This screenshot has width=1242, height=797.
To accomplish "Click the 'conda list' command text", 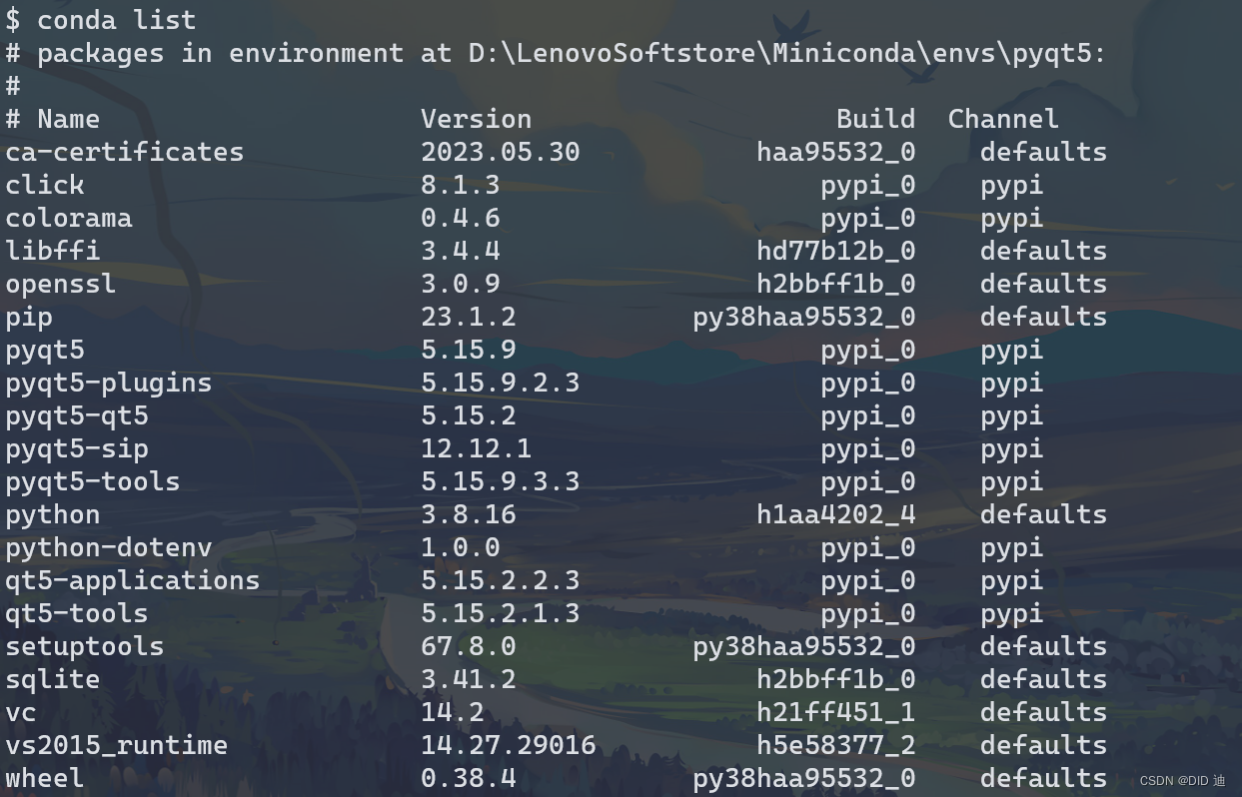I will click(x=117, y=19).
